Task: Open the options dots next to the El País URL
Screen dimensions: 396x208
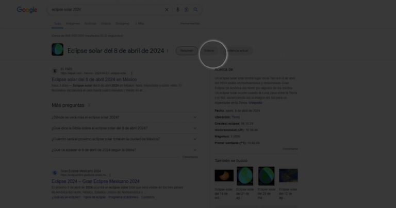Action: point(131,73)
